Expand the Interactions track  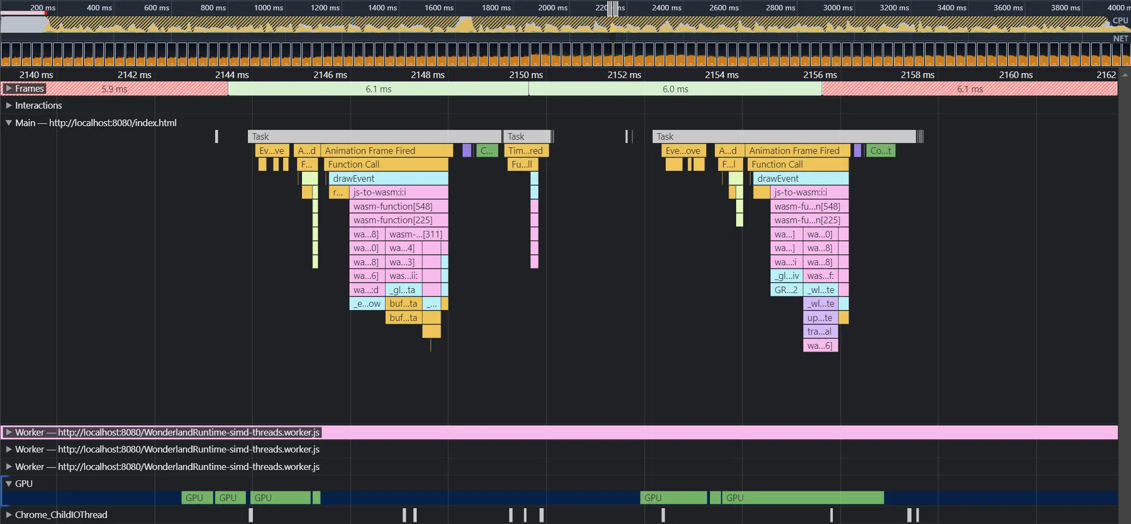click(9, 105)
